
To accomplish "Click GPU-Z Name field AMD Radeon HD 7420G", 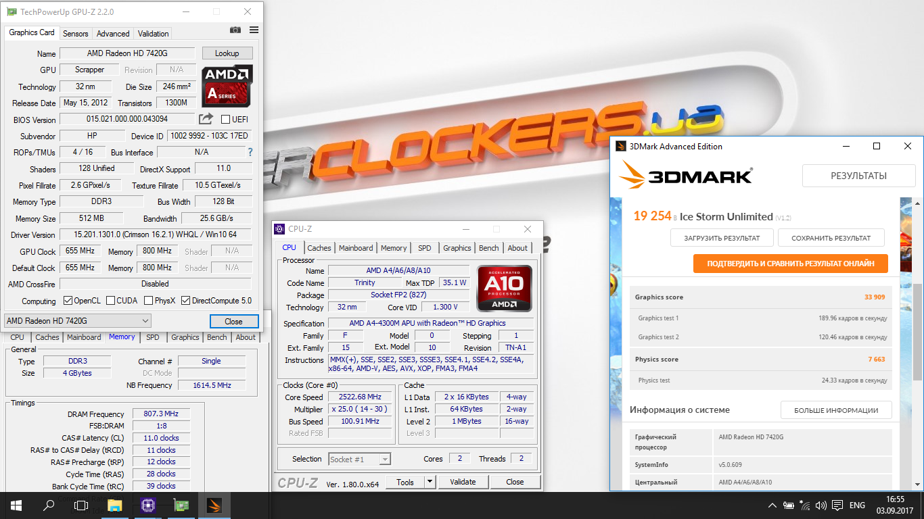I will (x=127, y=53).
